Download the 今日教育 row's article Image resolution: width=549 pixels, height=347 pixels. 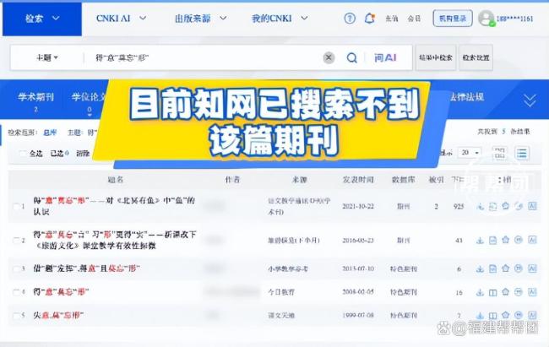(480, 292)
